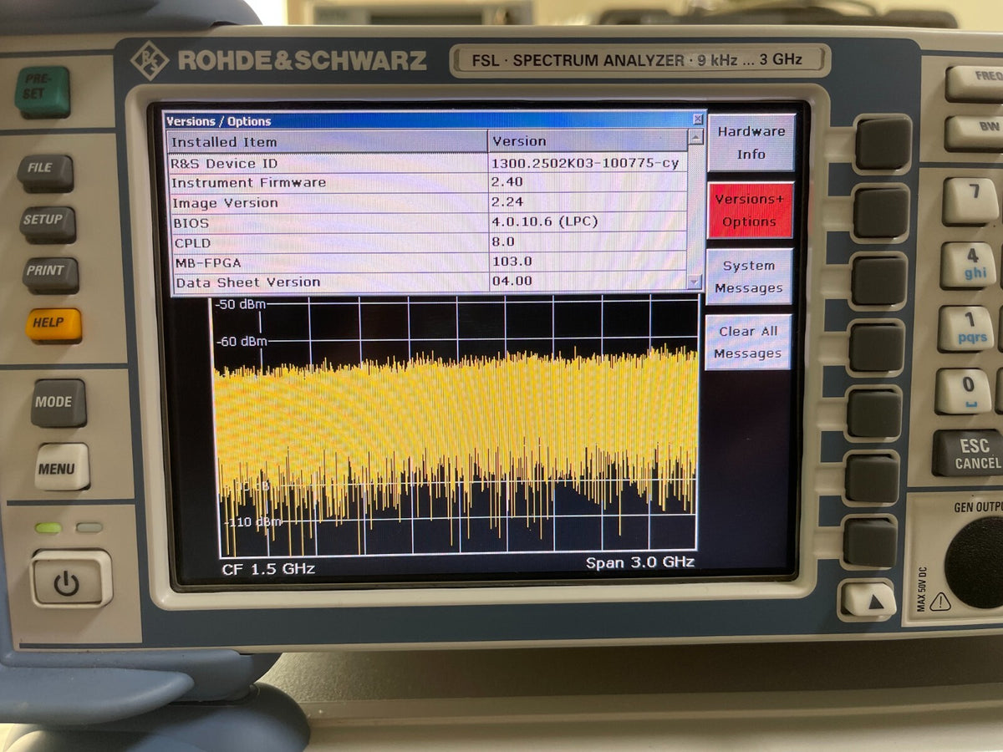This screenshot has width=1003, height=752.
Task: Tap the white MENU key
Action: [x=62, y=467]
